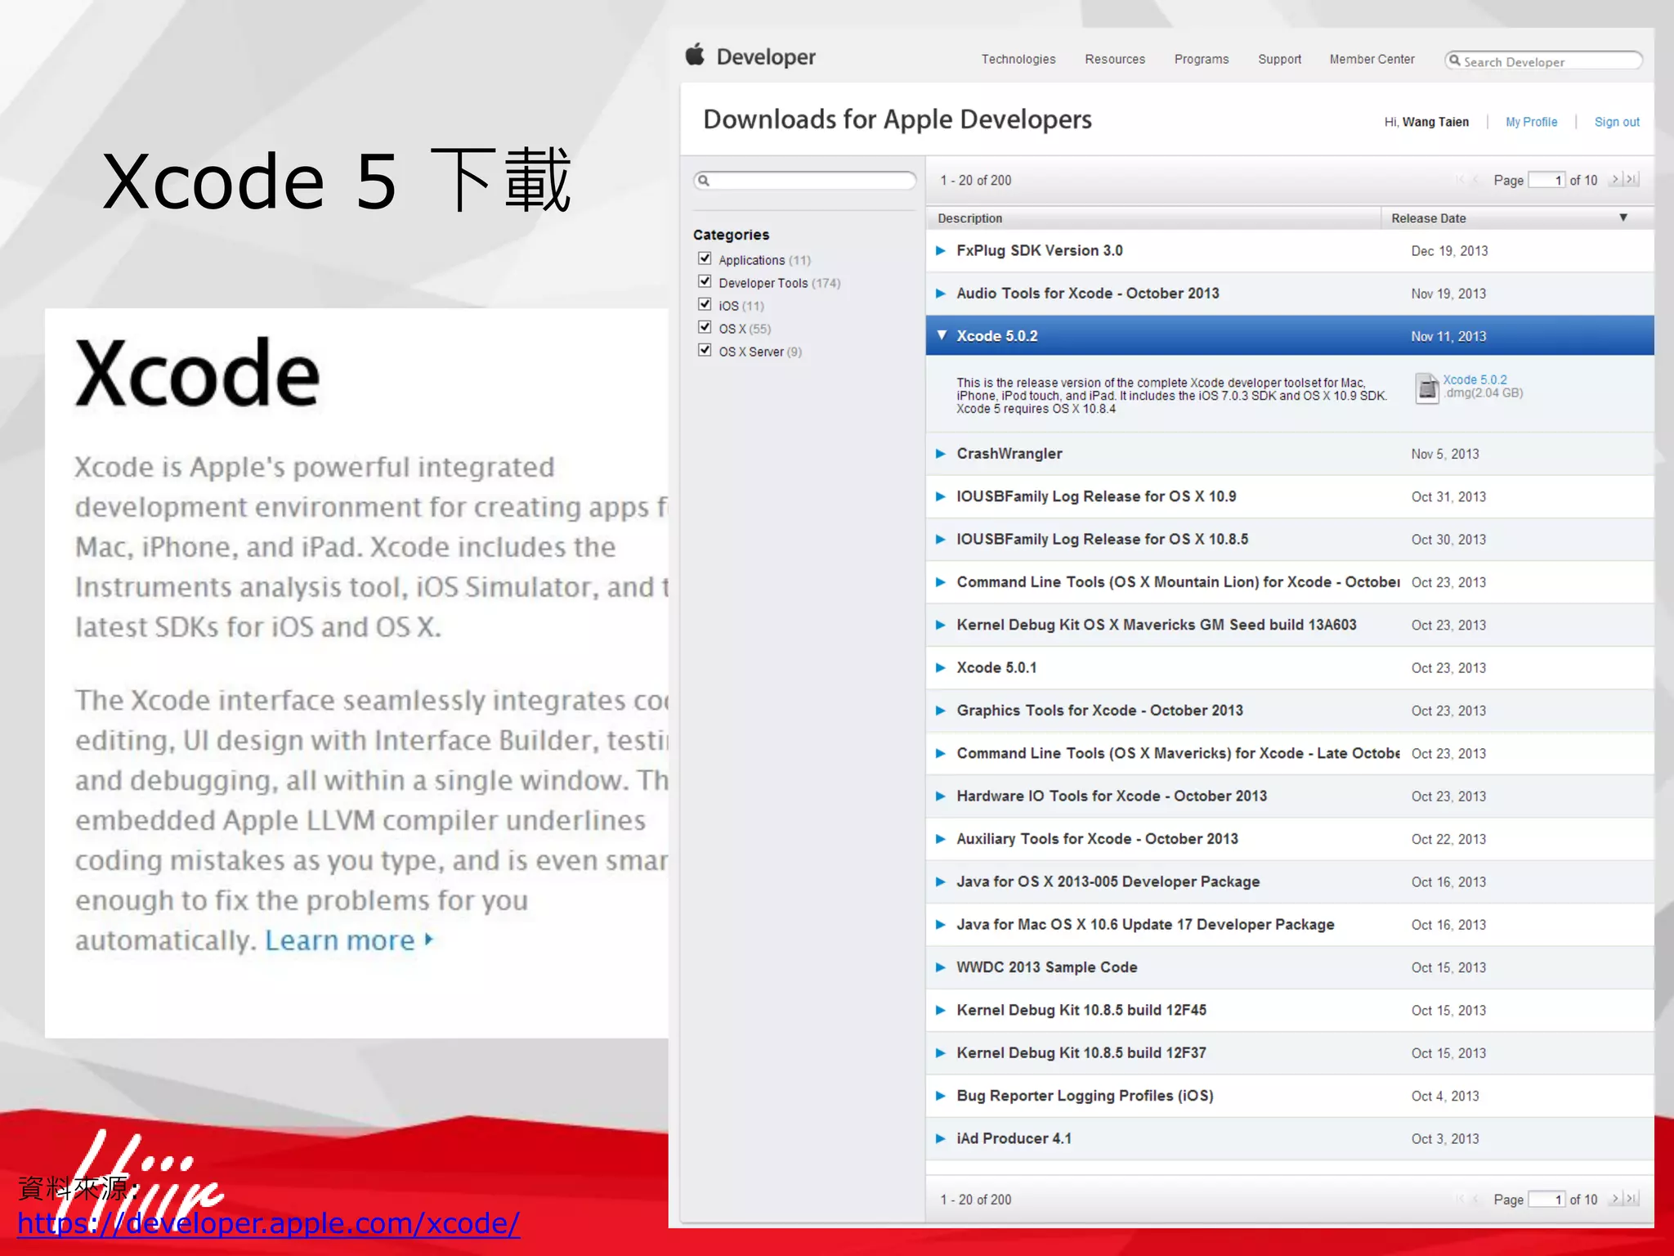Download the Xcode 5.0.2 dmg link

click(1475, 379)
